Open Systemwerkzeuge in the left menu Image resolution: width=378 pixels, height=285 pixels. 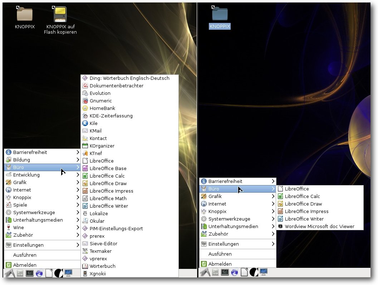[42, 212]
